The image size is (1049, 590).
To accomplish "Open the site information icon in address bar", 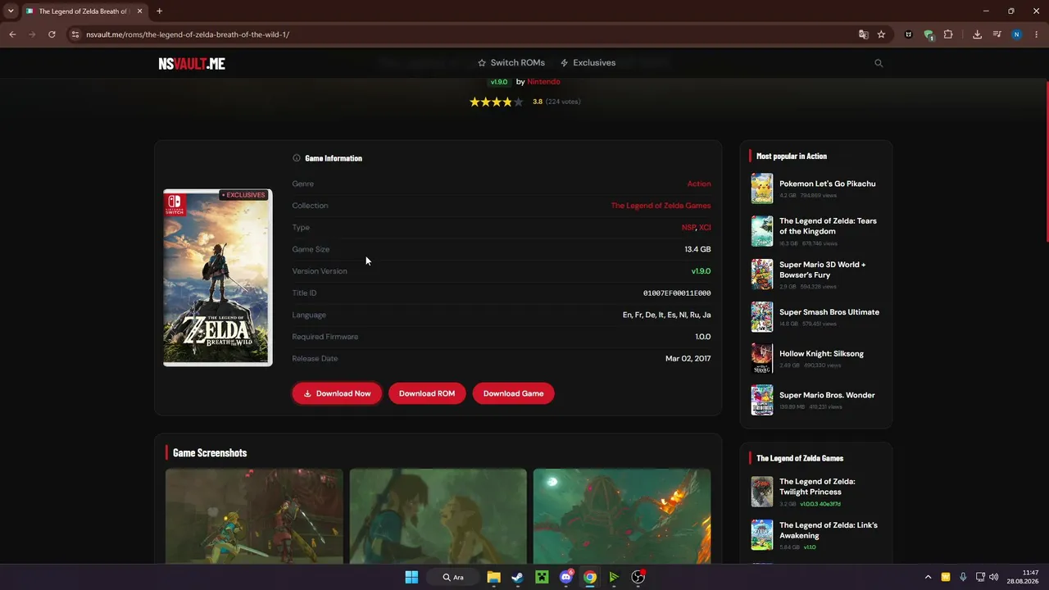I will [x=75, y=34].
